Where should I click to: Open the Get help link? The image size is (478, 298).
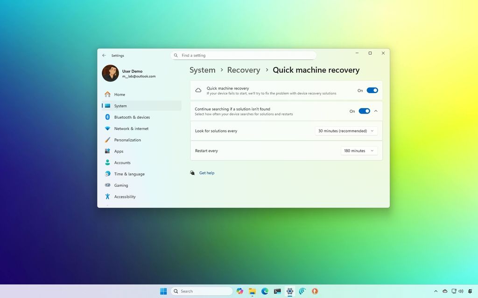pos(207,173)
